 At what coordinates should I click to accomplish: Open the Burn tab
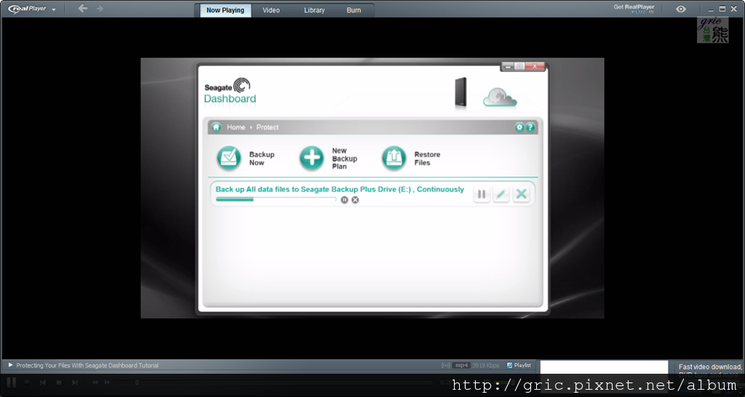(x=354, y=10)
